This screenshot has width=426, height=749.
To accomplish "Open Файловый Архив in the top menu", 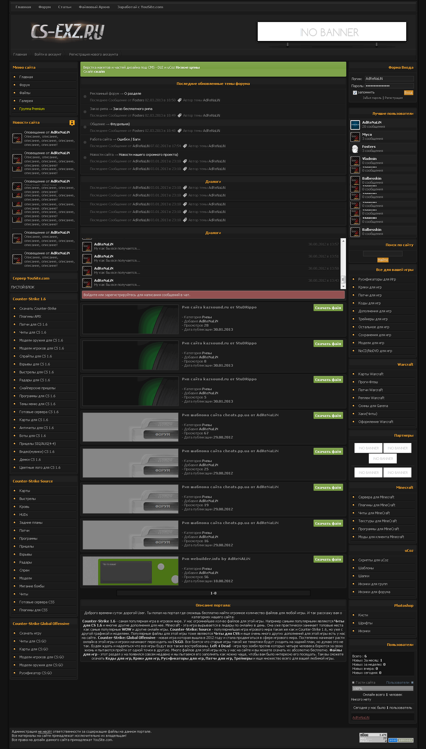I will (94, 7).
